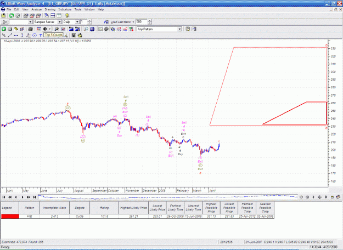Click the zoom-out minus icon beside overview strip

tap(301, 197)
